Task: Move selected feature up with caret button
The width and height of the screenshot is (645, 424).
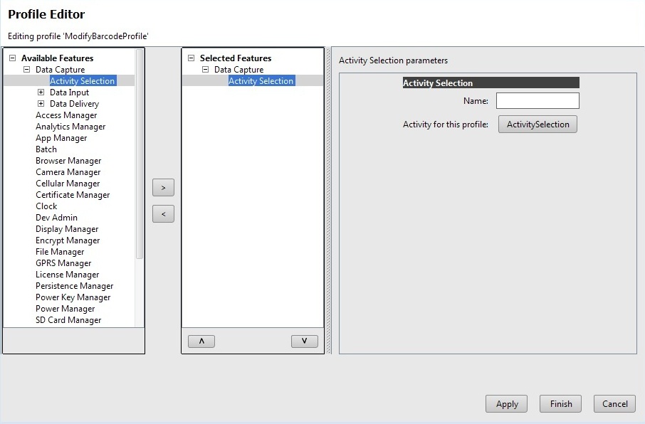Action: [x=201, y=341]
